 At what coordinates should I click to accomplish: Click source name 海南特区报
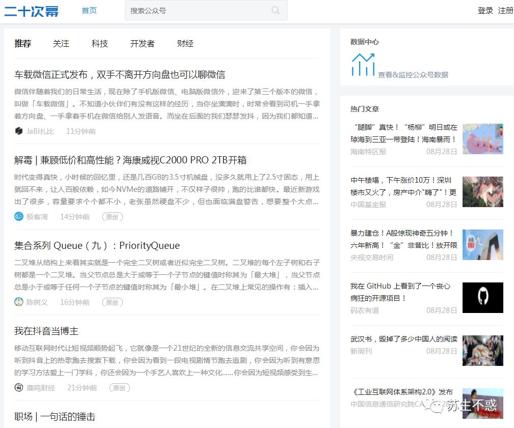pos(368,152)
